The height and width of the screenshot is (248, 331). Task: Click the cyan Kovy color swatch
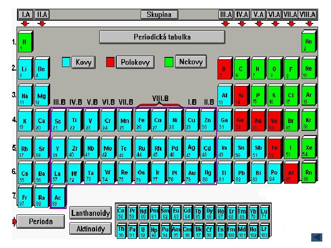click(66, 62)
